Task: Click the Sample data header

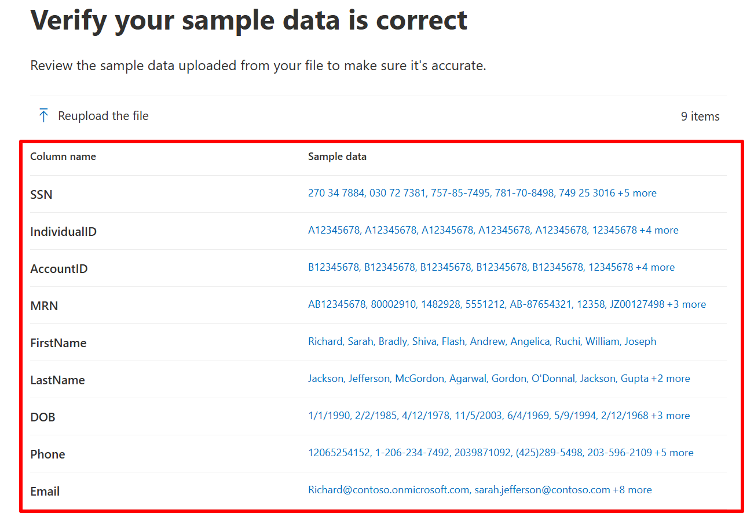Action: pyautogui.click(x=337, y=156)
